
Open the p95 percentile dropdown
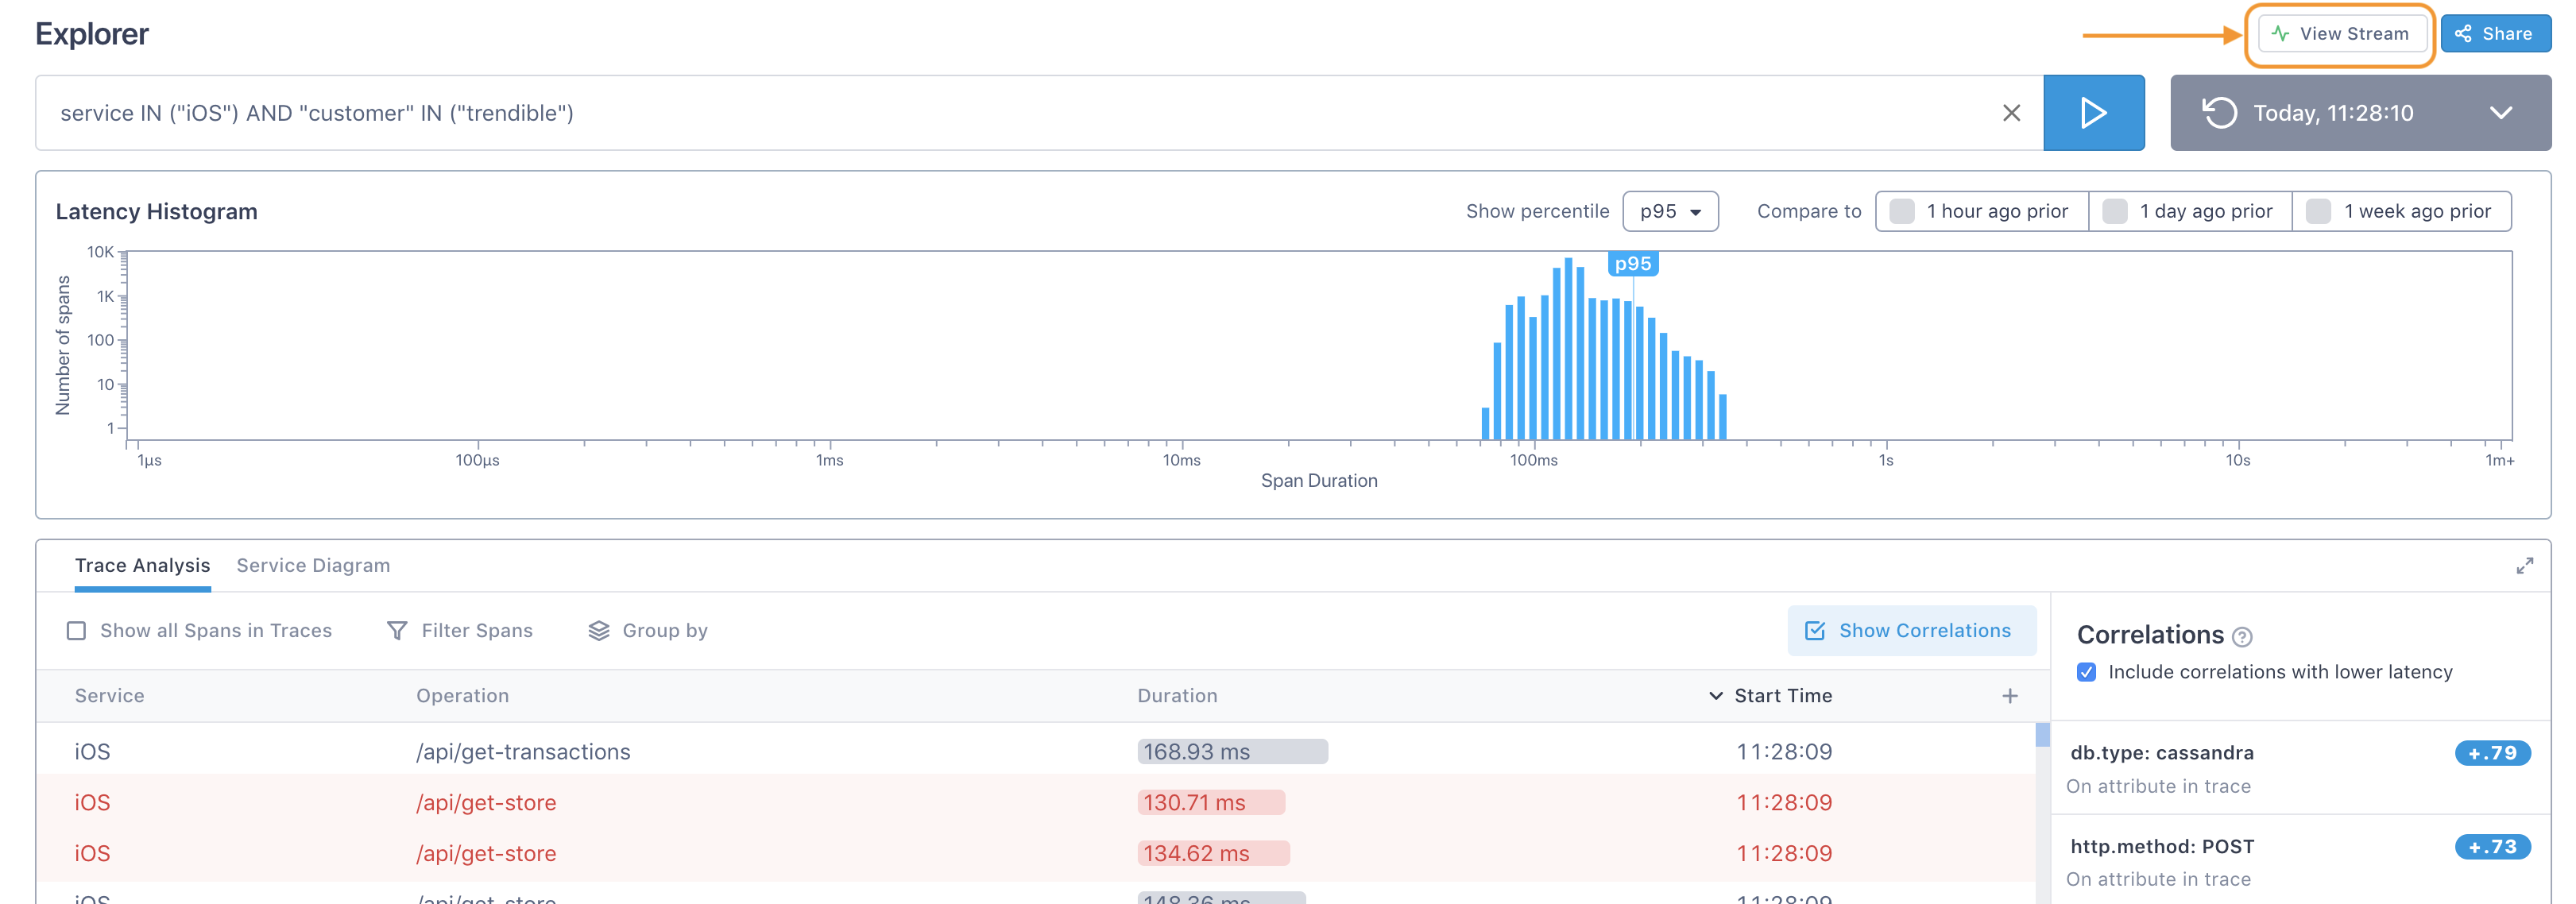pos(1669,212)
